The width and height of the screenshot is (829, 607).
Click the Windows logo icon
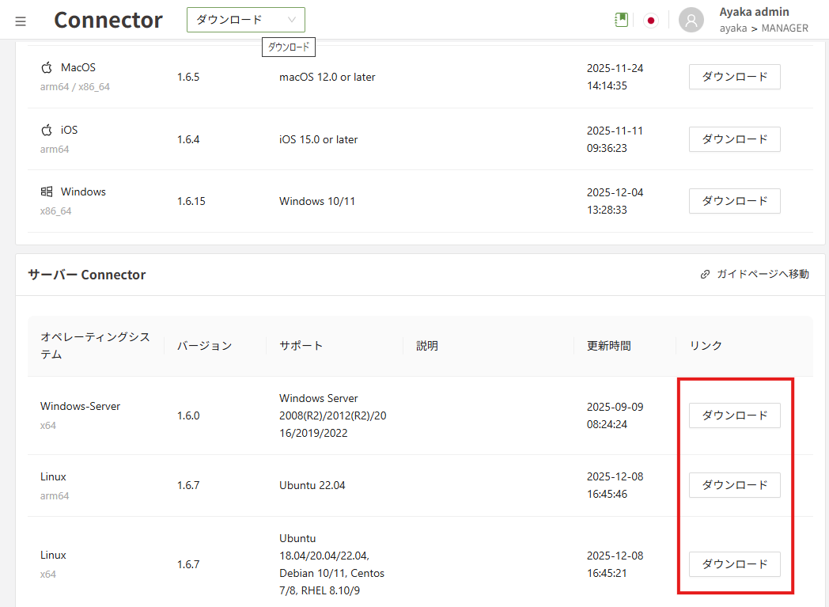tap(47, 192)
